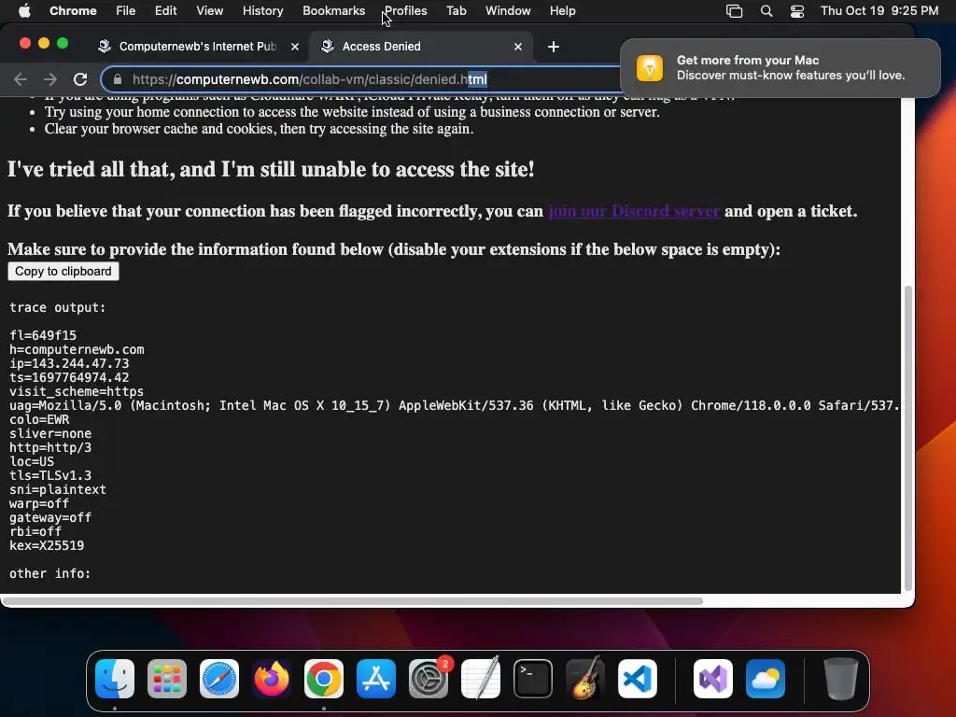This screenshot has width=956, height=717.
Task: Open System Settings from the Dock
Action: pyautogui.click(x=428, y=679)
